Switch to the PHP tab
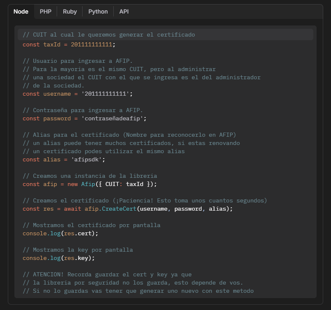Screen dimensions: 331x310 click(46, 11)
